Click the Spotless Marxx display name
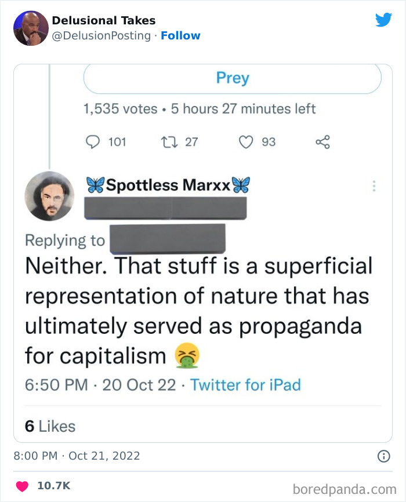The height and width of the screenshot is (502, 406). (x=168, y=185)
